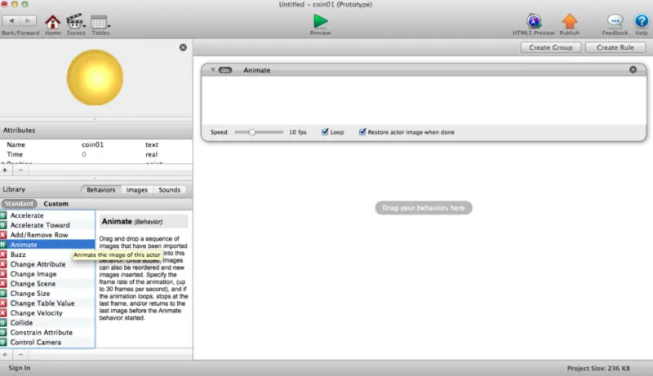
Task: Start the green Preview play button
Action: (x=320, y=20)
